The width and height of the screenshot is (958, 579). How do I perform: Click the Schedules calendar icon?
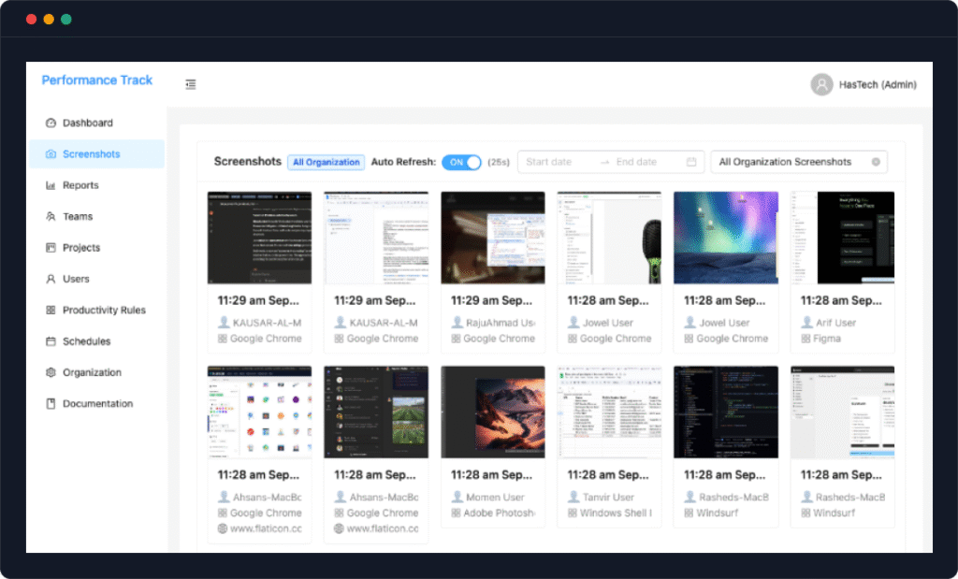point(51,341)
